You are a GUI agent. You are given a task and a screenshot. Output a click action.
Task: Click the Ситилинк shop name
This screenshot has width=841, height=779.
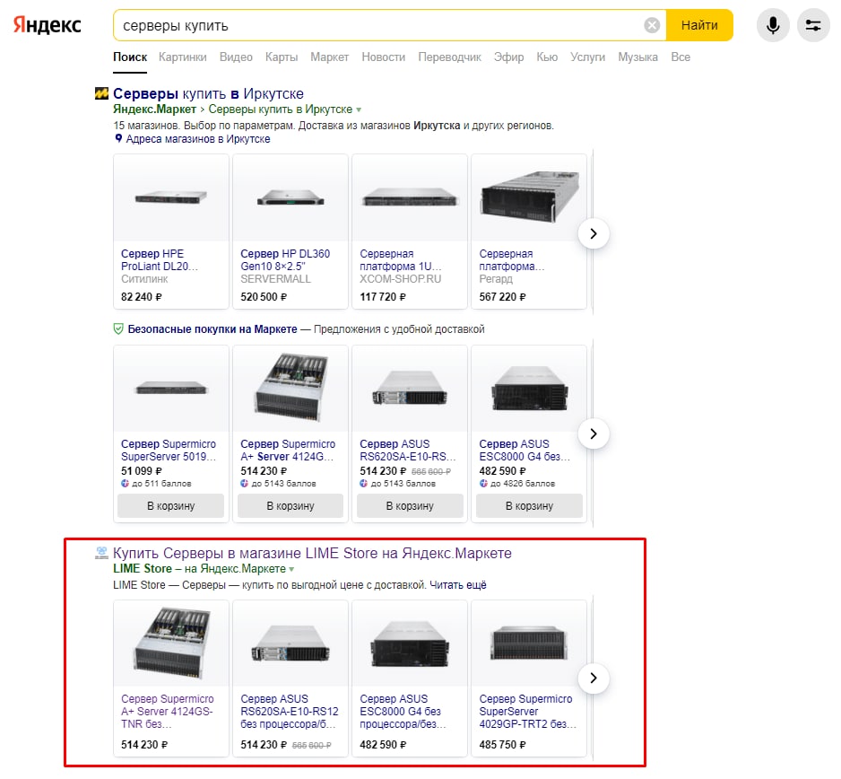[x=144, y=279]
